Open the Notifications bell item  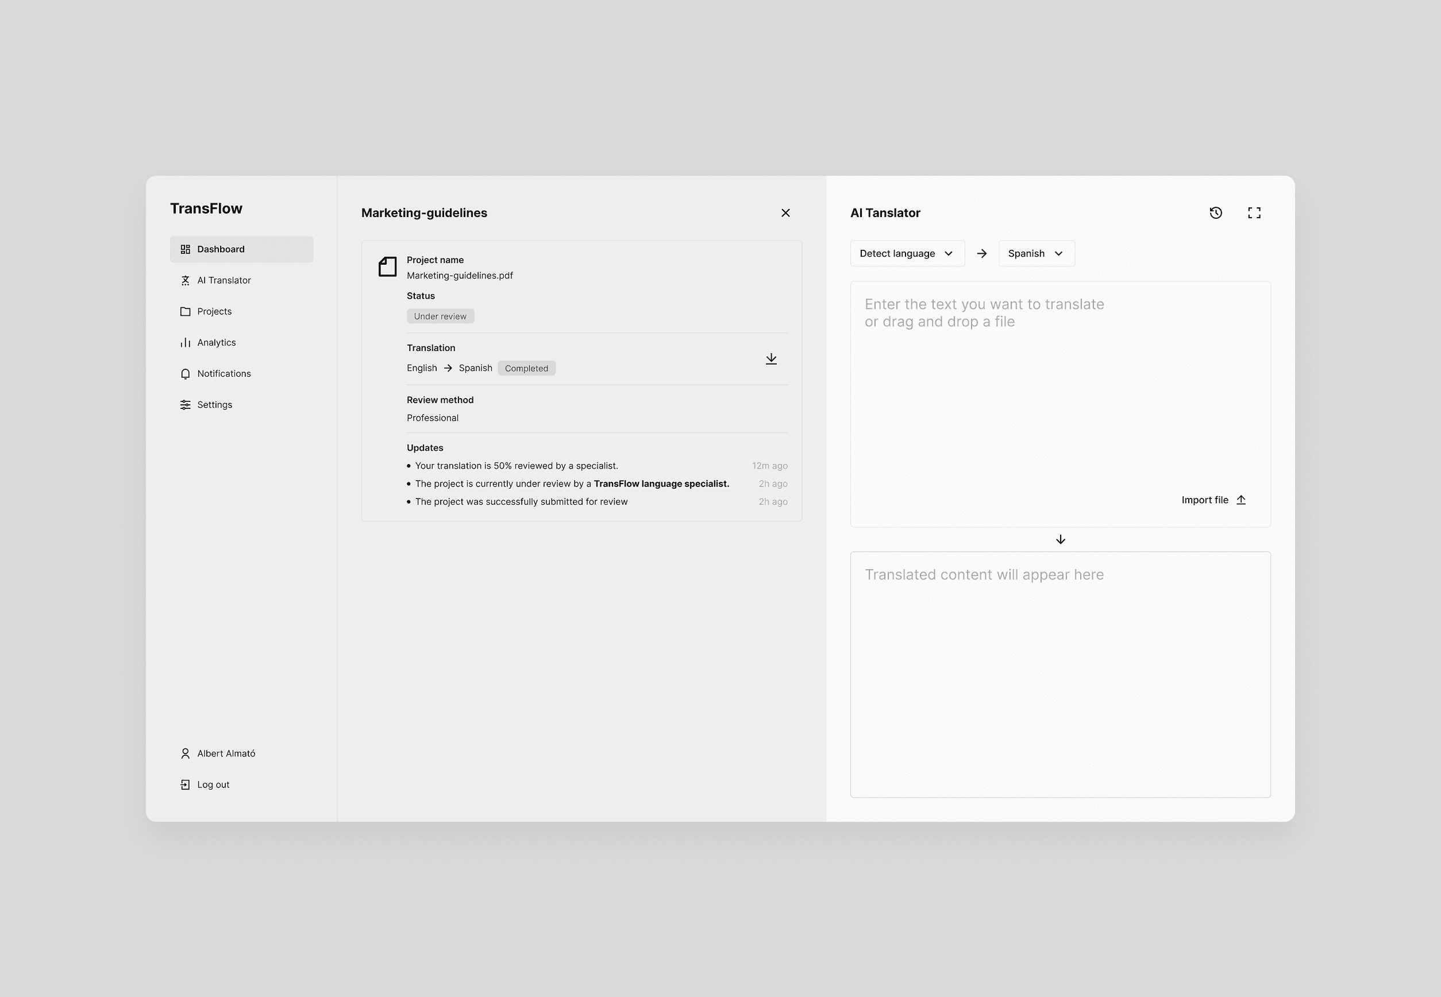point(224,373)
